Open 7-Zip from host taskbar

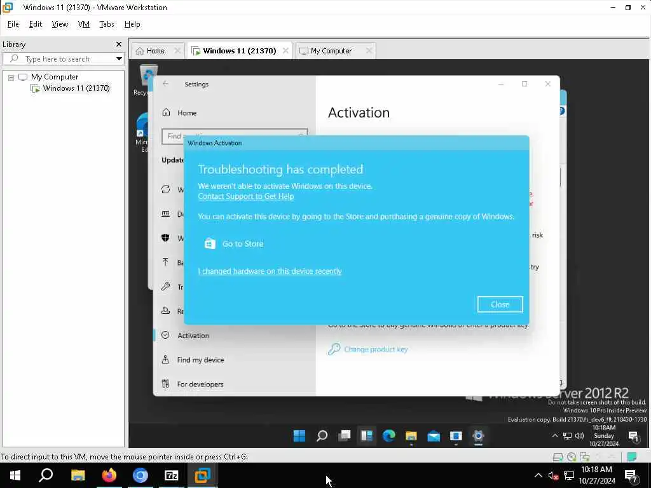coord(172,475)
